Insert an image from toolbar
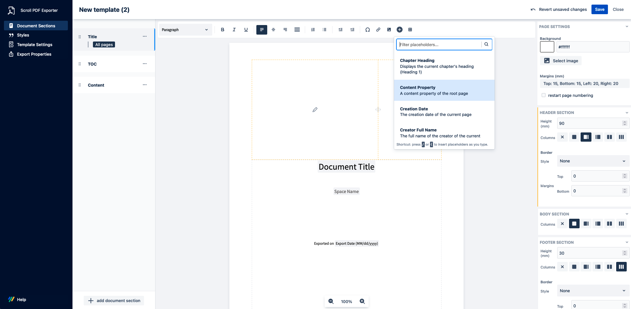Screen dimensions: 631x309 (x=389, y=30)
